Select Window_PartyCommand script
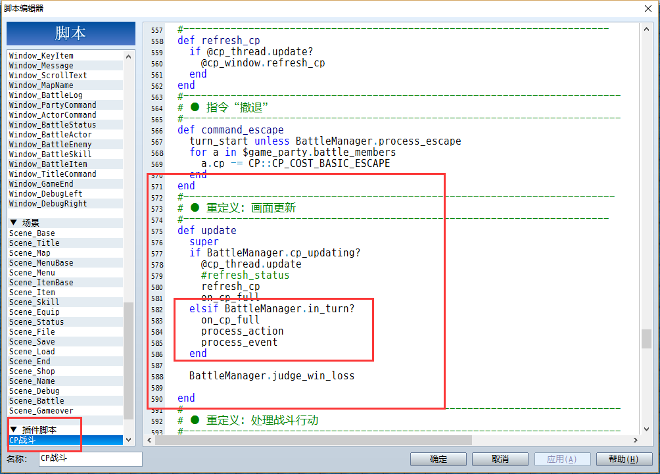The image size is (660, 474). 66,105
